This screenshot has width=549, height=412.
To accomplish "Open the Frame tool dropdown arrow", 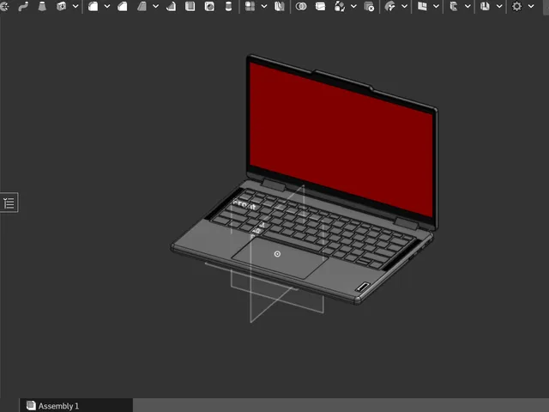I will pos(499,6).
